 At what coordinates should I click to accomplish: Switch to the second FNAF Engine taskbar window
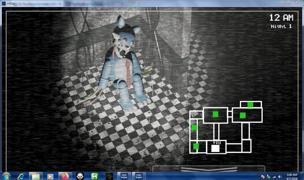(x=139, y=176)
